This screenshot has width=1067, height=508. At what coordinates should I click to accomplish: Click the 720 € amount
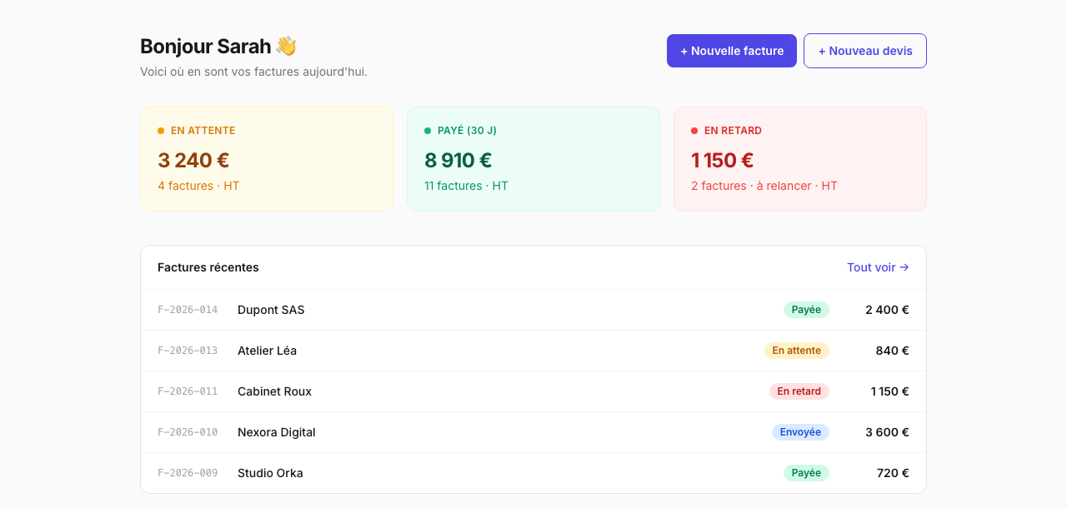point(893,473)
